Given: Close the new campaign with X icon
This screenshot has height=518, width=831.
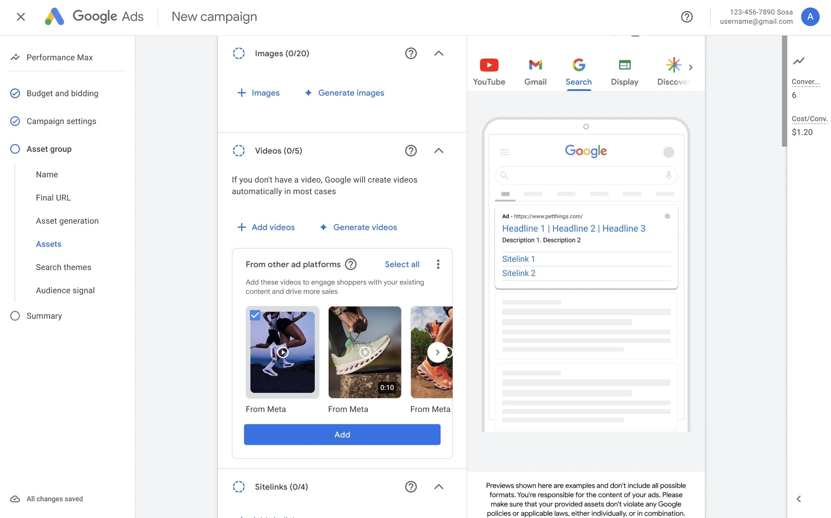Looking at the screenshot, I should tap(21, 17).
